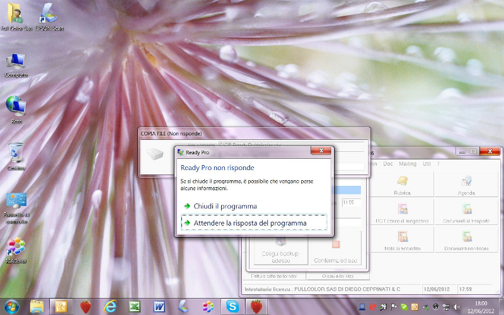Click the 'Fatture differite fornitori' button

tap(274, 276)
